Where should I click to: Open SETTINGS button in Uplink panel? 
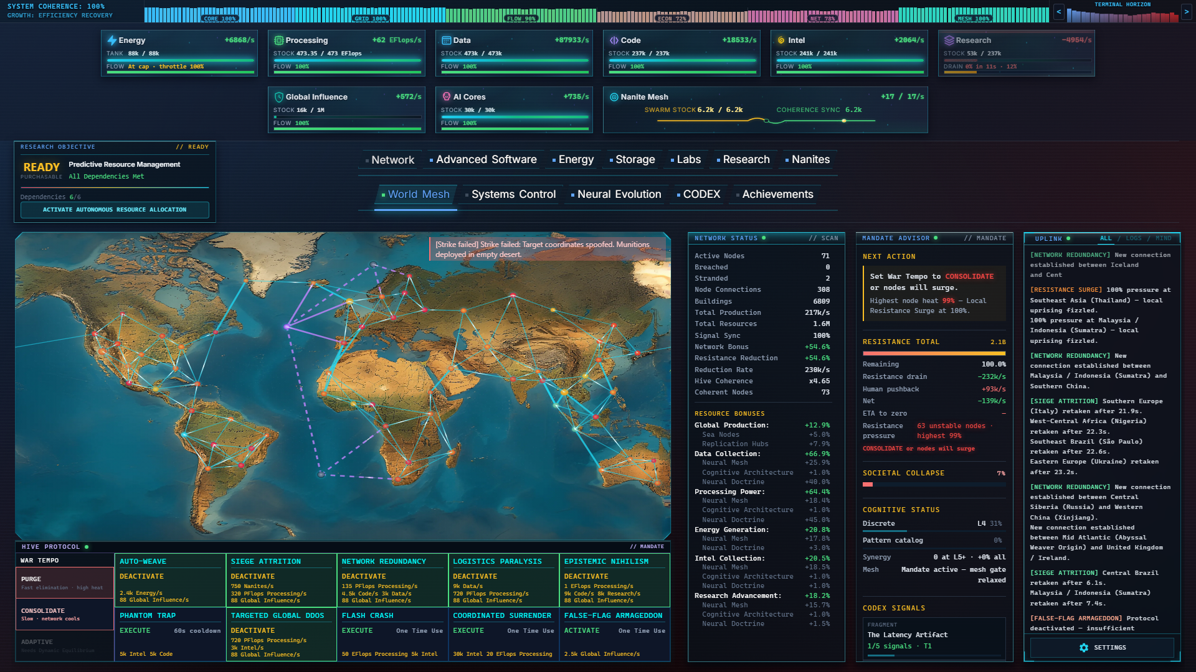click(1102, 648)
